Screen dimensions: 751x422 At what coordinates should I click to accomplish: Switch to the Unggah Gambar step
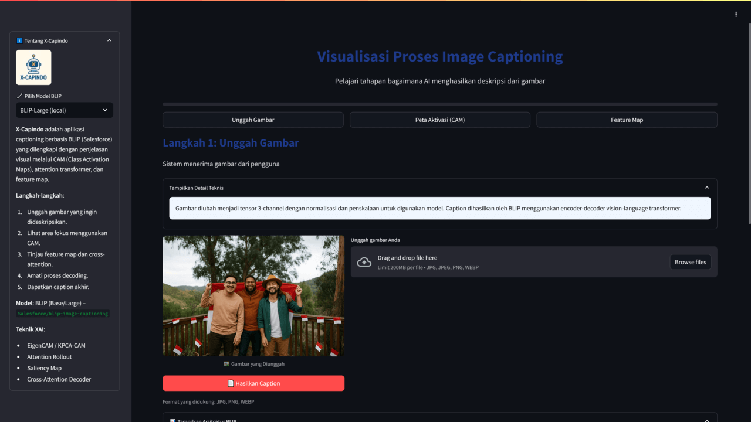(x=253, y=120)
